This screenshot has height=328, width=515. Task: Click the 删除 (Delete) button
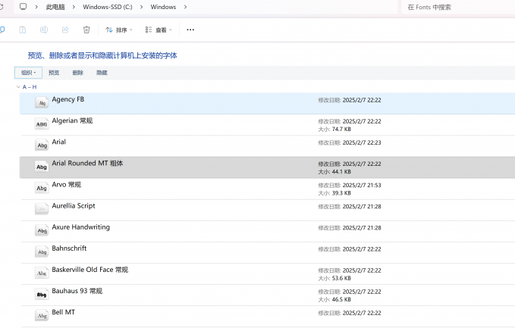coord(77,73)
